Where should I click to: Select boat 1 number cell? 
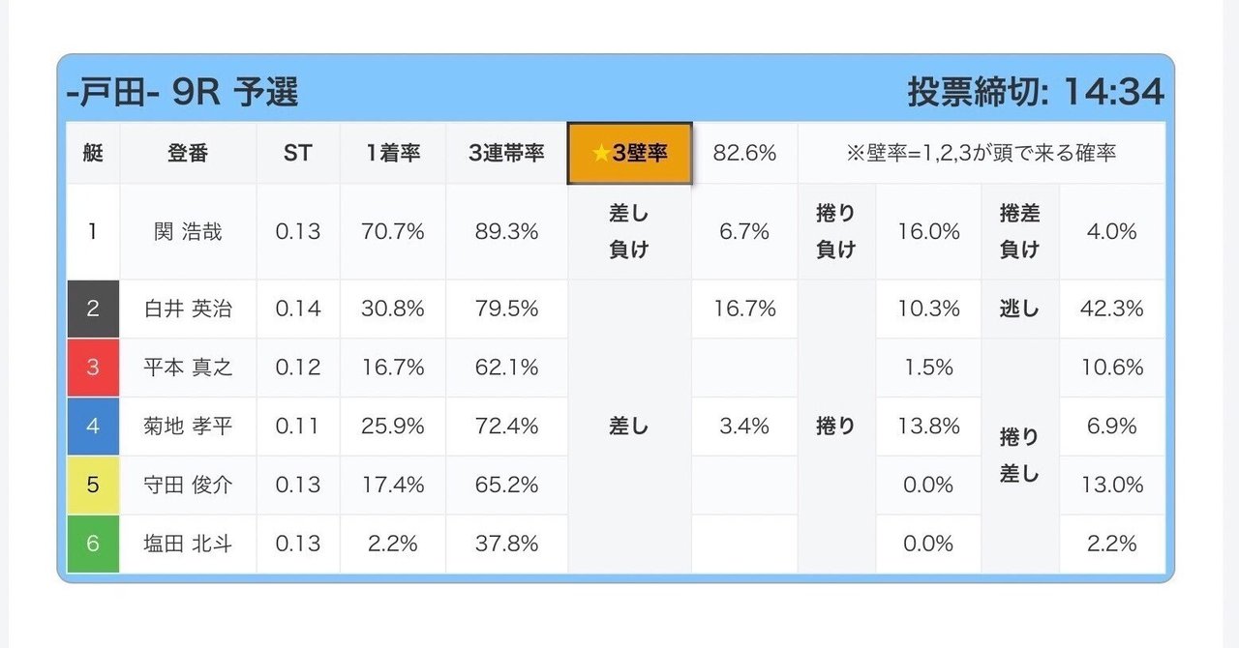93,232
